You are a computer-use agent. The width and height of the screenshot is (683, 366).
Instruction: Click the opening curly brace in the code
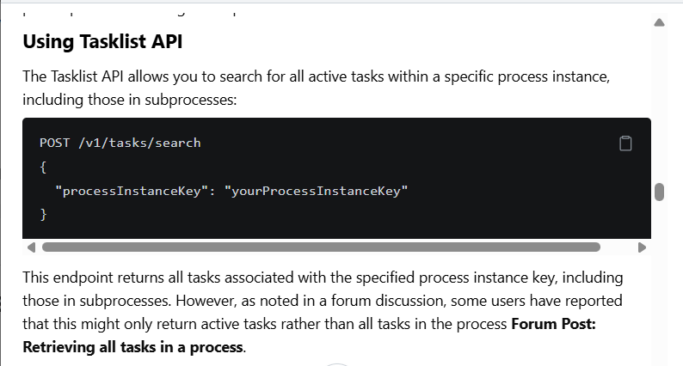[x=43, y=168]
